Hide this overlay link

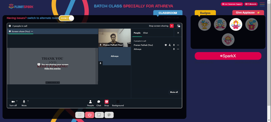pyautogui.click(x=53, y=69)
